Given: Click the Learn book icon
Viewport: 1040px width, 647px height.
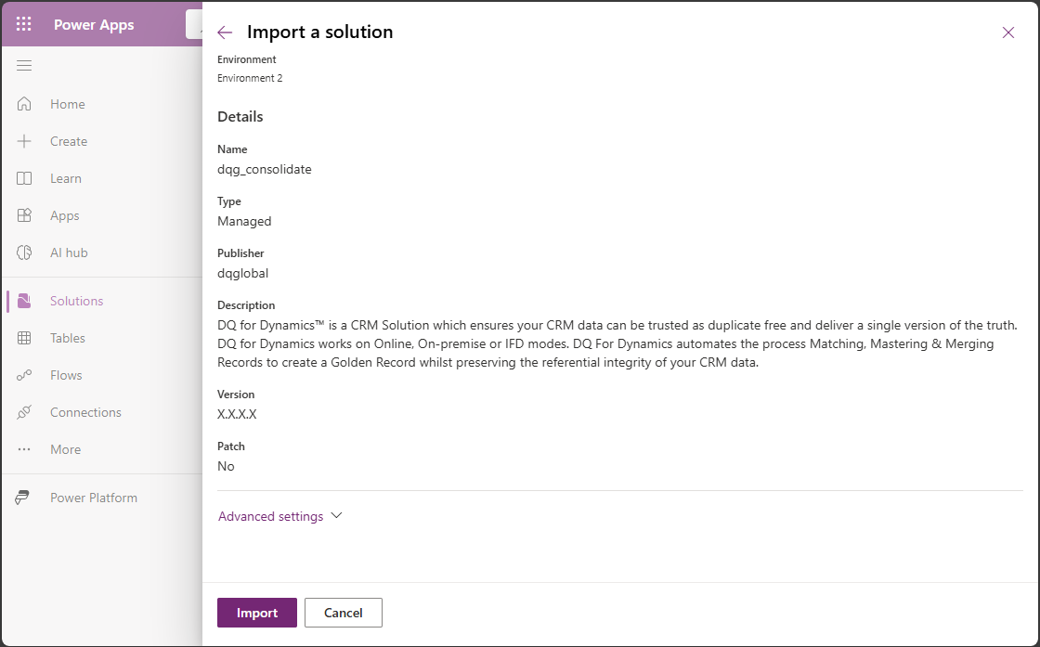Looking at the screenshot, I should tap(24, 178).
